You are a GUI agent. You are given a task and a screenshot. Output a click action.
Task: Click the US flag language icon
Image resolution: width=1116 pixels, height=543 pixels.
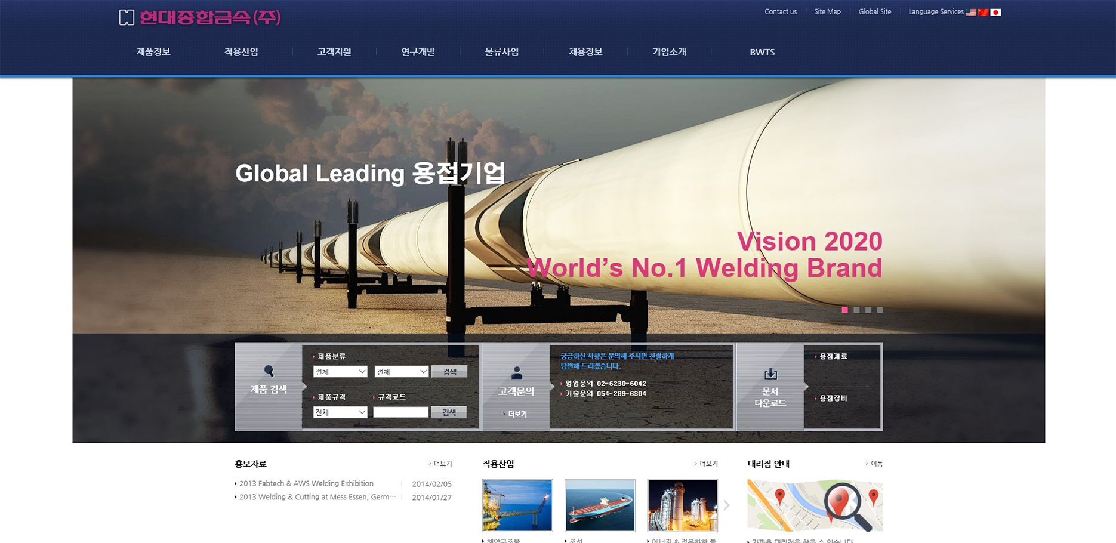point(971,12)
